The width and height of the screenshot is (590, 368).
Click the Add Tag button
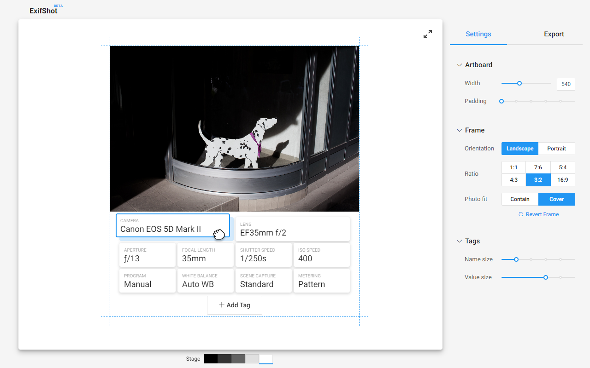pyautogui.click(x=235, y=305)
